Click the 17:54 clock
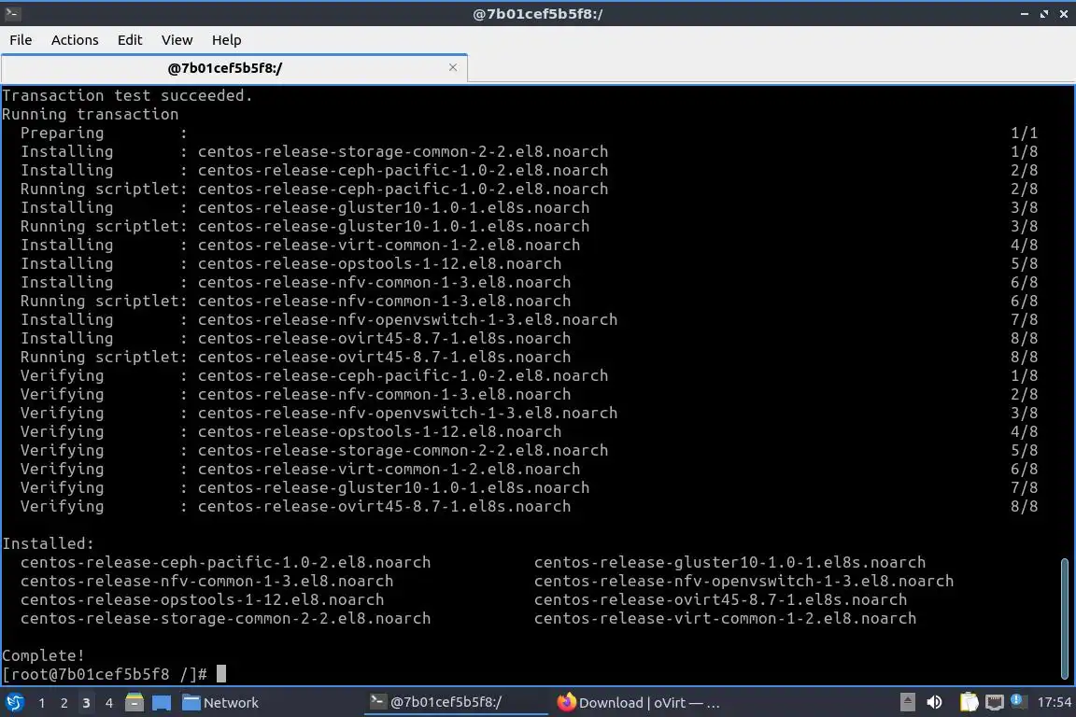Image resolution: width=1076 pixels, height=717 pixels. point(1054,702)
